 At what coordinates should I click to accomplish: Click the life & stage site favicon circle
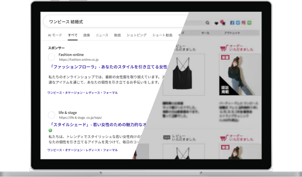coord(52,115)
